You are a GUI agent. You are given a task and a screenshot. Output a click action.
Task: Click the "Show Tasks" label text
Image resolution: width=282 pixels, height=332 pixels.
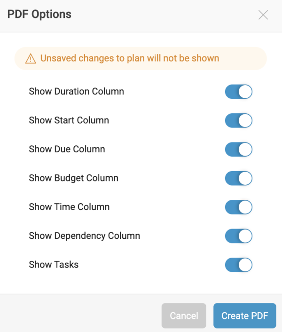tap(54, 265)
